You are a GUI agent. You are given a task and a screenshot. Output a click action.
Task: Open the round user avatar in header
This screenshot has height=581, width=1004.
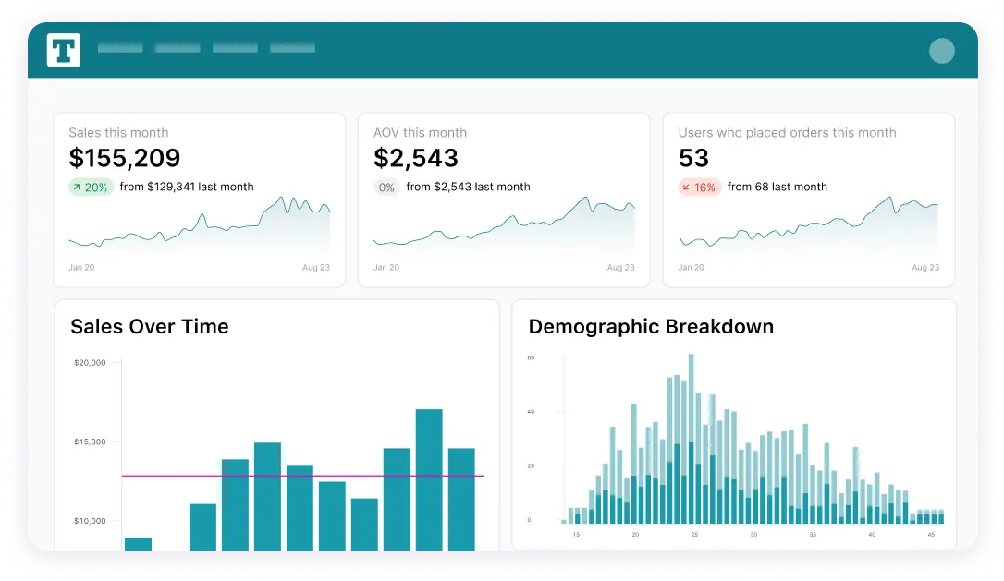(x=941, y=51)
